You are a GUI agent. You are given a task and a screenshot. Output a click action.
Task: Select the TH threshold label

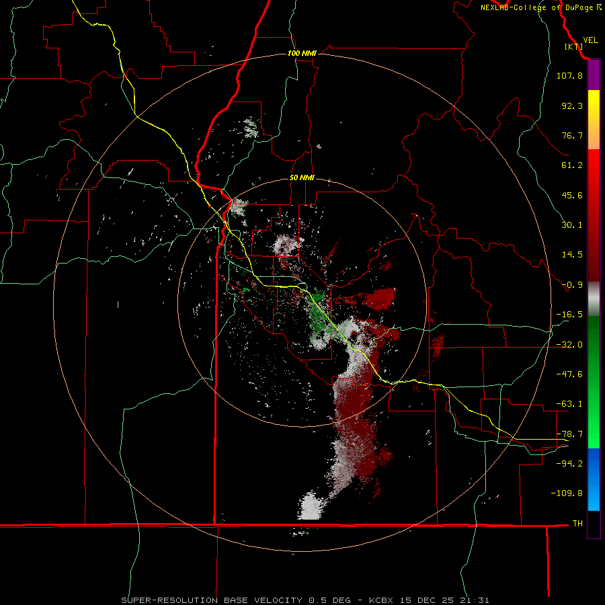577,523
